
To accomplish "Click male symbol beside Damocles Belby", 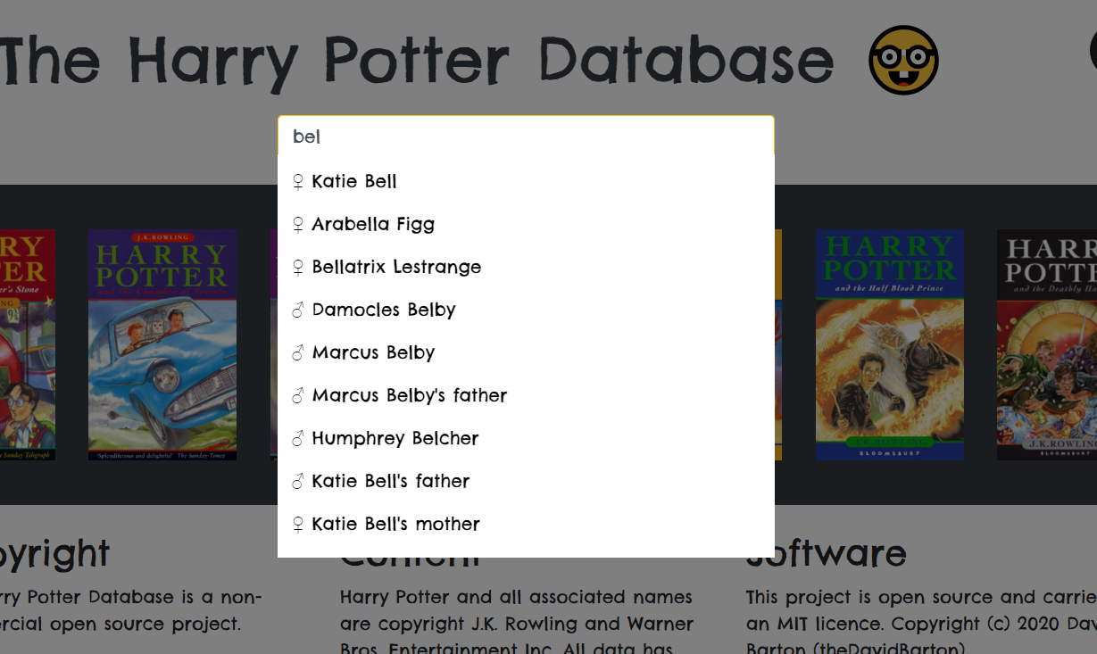I will pos(298,310).
